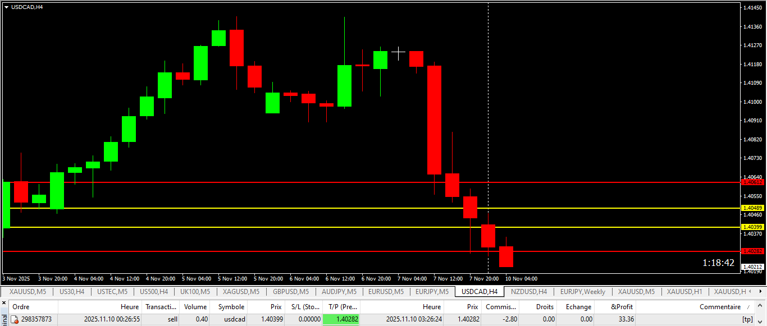Switch to the US30,H4 chart tab
The width and height of the screenshot is (767, 326).
click(72, 292)
